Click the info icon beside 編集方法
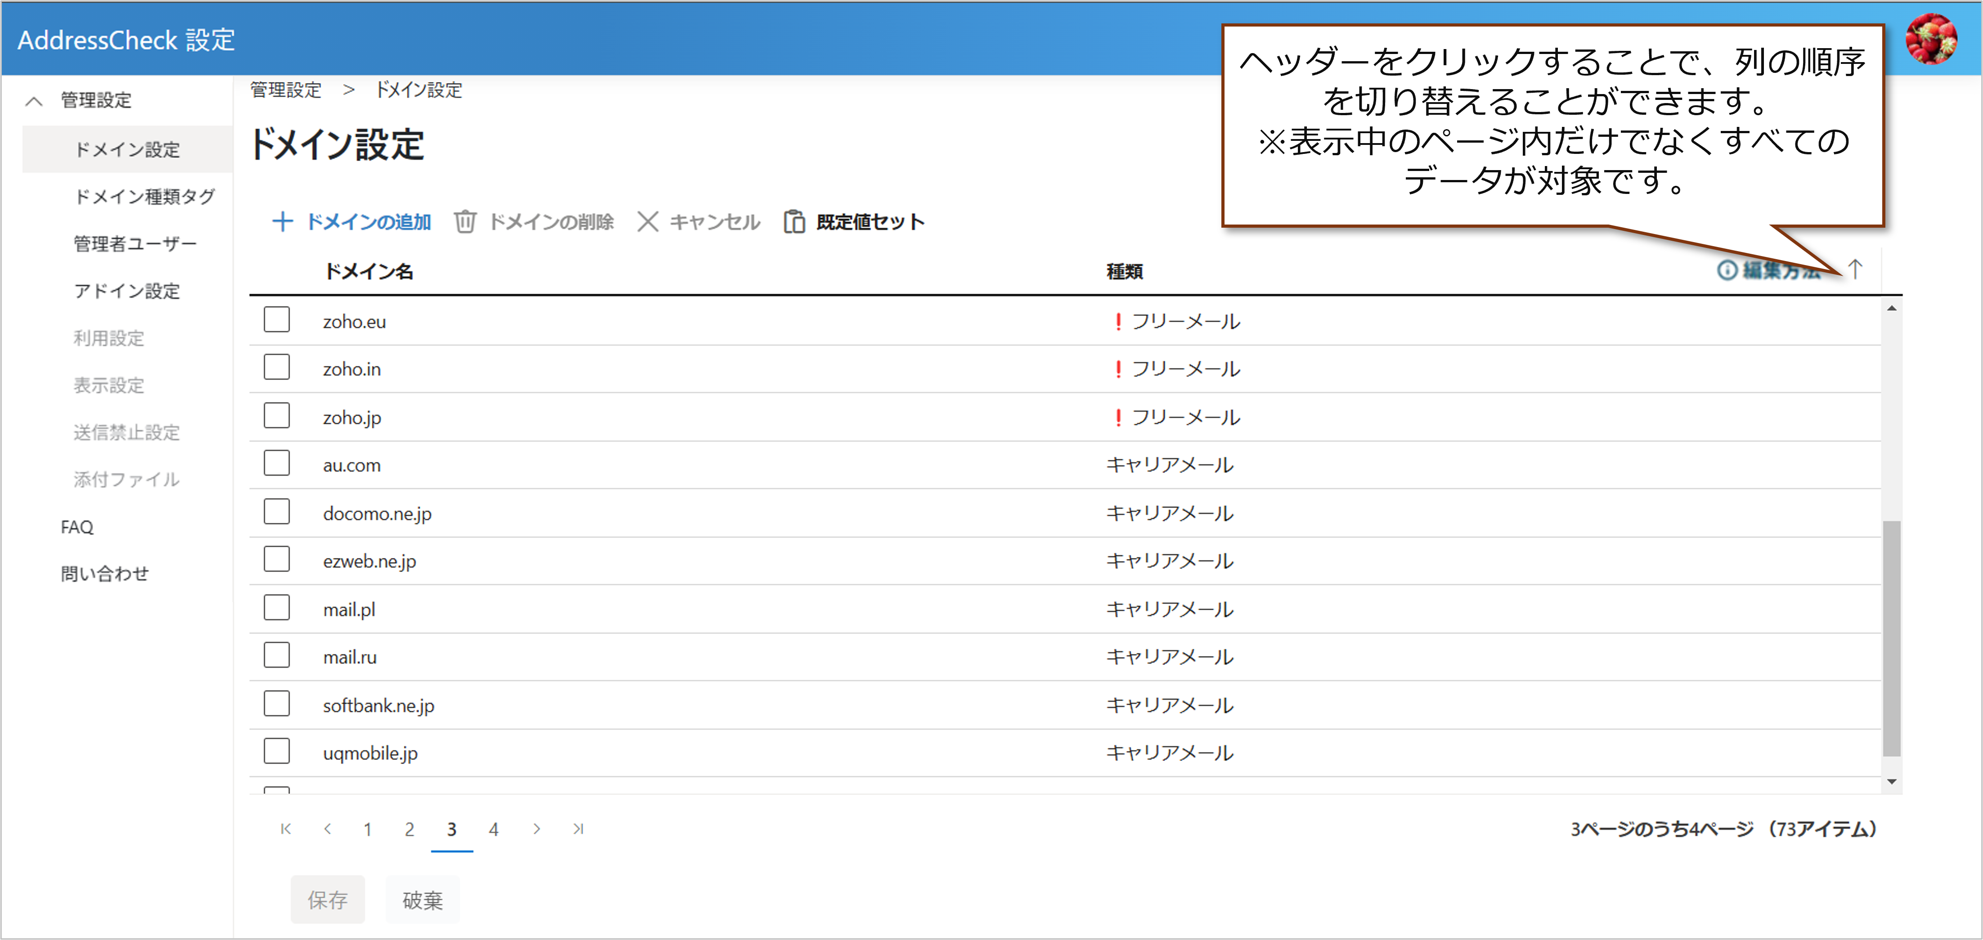The image size is (1983, 940). [1727, 270]
